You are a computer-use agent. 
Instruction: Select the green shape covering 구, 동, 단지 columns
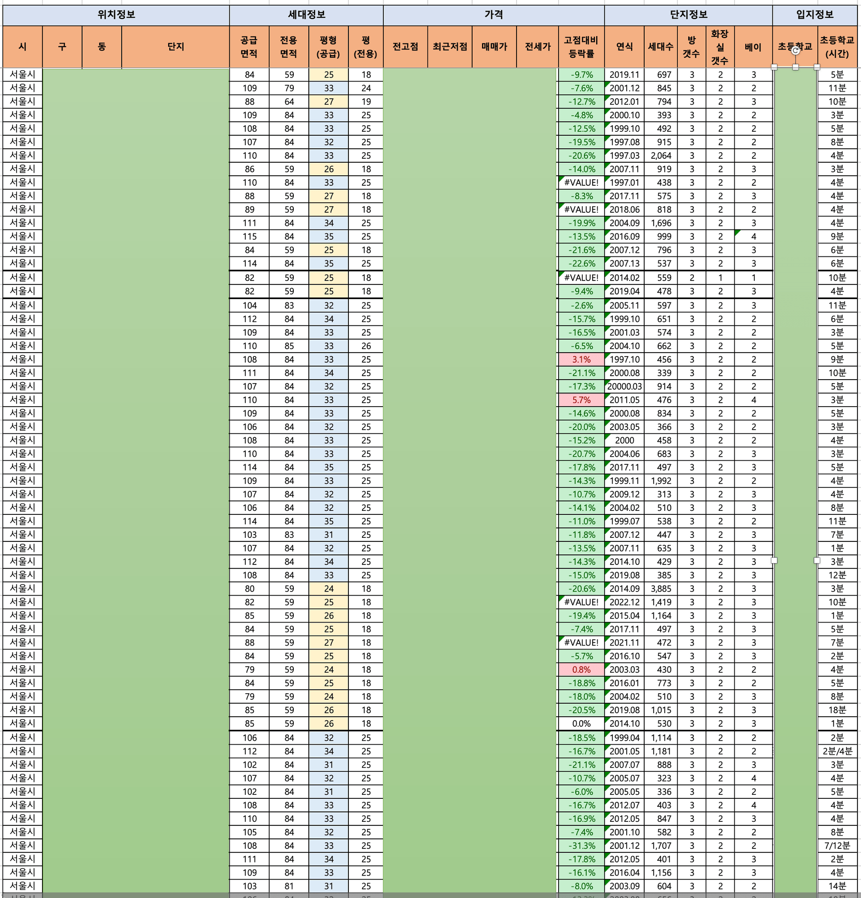pyautogui.click(x=136, y=480)
